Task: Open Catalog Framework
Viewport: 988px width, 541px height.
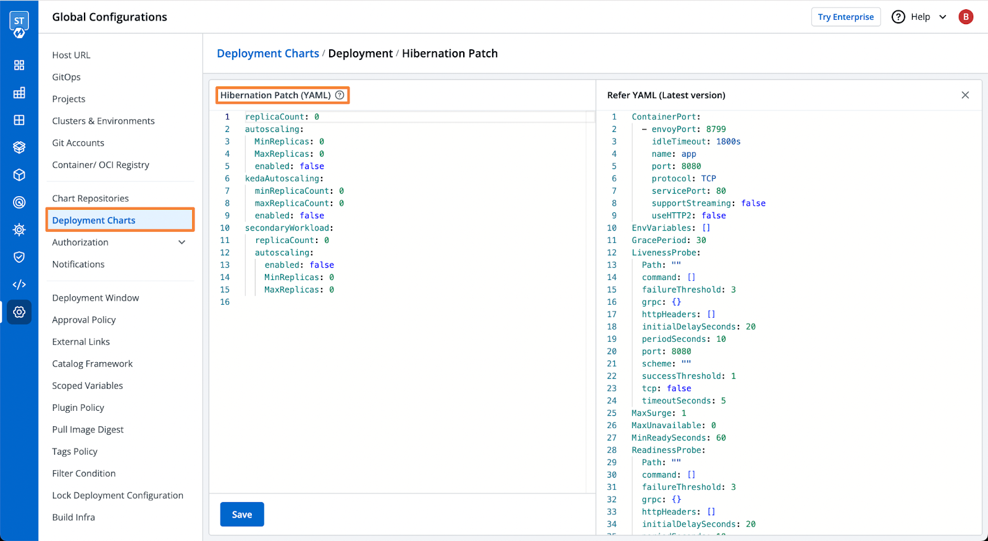Action: [92, 364]
